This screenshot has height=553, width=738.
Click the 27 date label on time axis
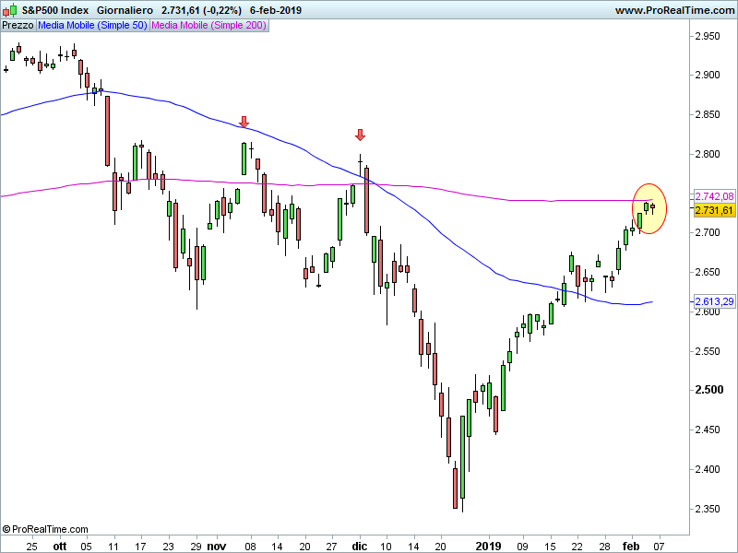click(x=332, y=547)
